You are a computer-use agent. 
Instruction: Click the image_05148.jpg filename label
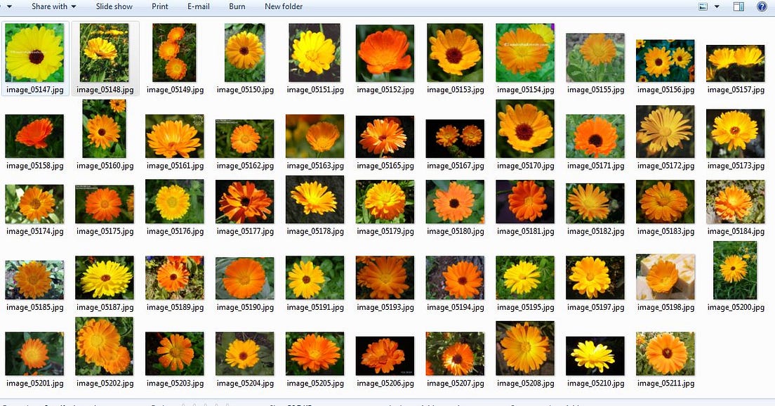104,89
